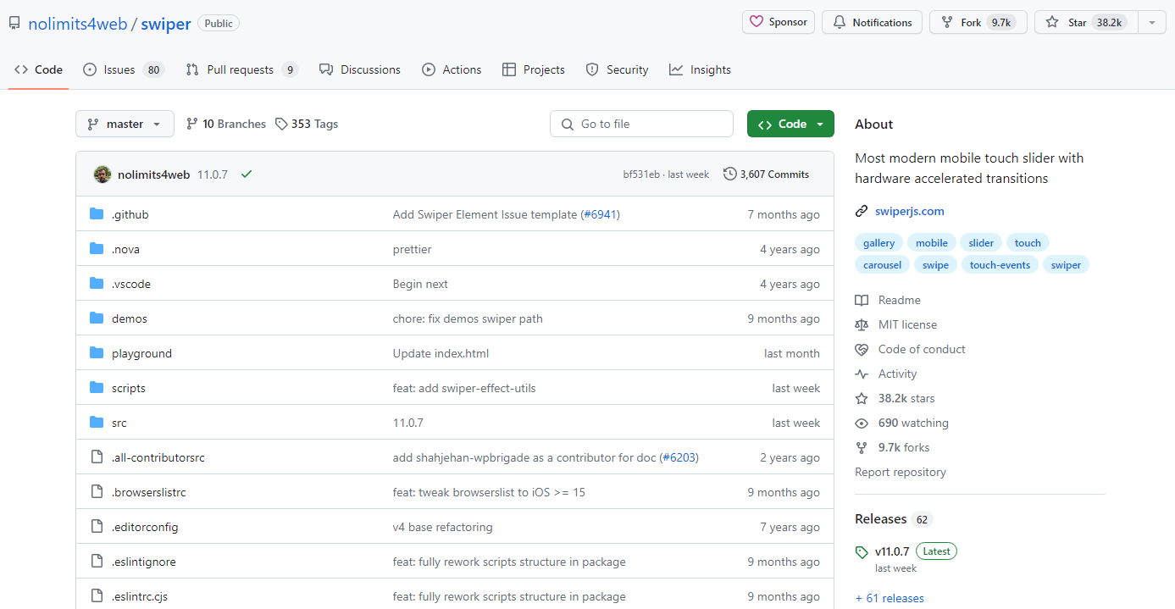Click the commit history clock icon
The height and width of the screenshot is (609, 1175).
tap(729, 174)
